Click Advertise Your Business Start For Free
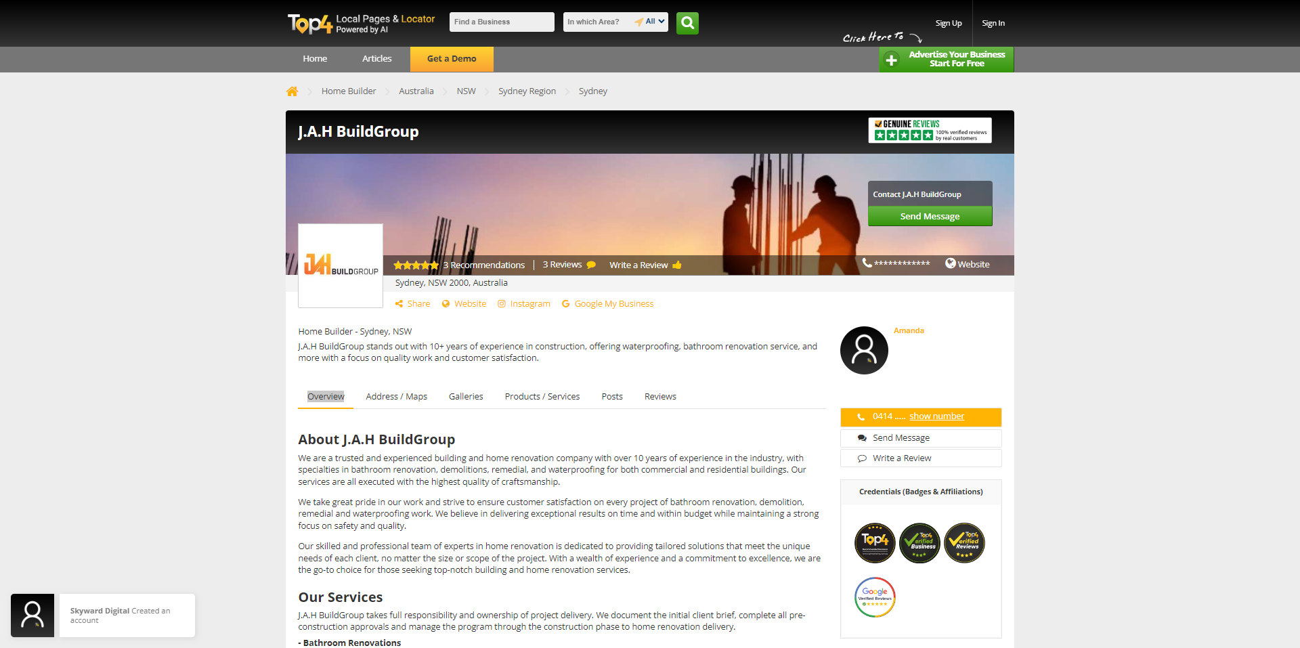 (x=947, y=60)
